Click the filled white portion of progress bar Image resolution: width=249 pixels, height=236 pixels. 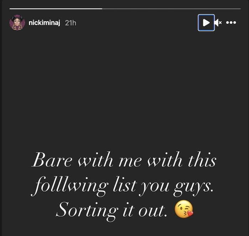coord(56,9)
